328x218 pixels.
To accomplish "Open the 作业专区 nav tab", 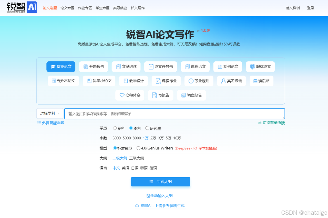I will pyautogui.click(x=85, y=8).
